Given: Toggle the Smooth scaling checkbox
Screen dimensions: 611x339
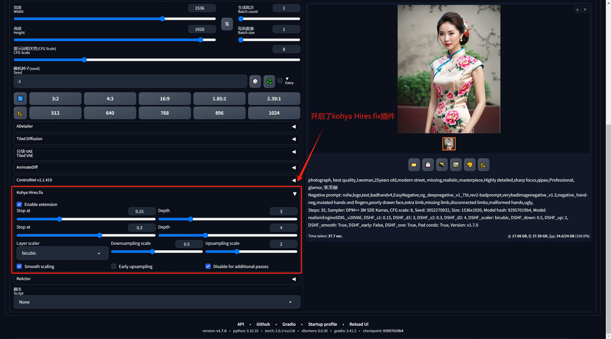Looking at the screenshot, I should [x=19, y=267].
